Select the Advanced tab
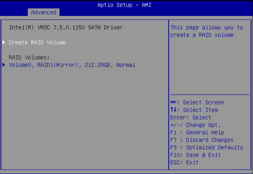Viewport: 253px width, 174px height. coord(43,12)
